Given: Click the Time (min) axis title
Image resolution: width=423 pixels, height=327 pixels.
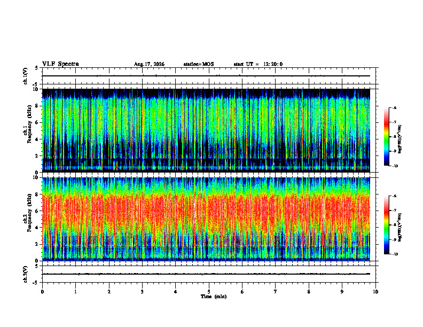Looking at the screenshot, I should click(x=214, y=297).
